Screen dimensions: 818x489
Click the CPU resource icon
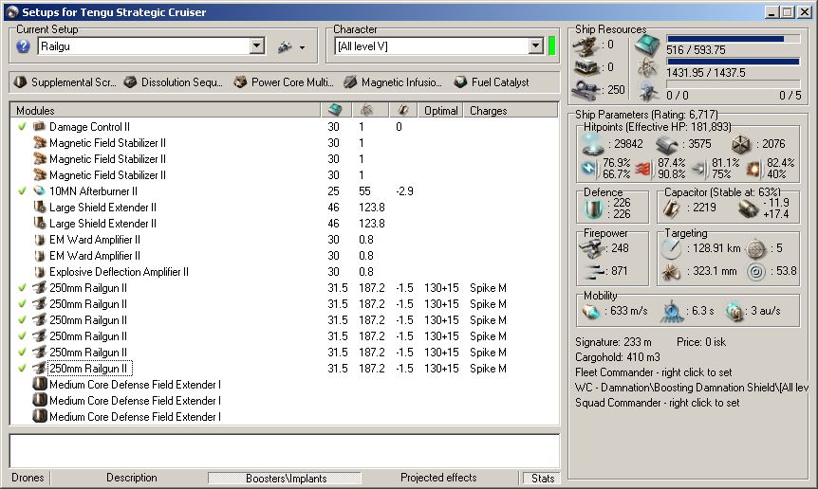tap(647, 45)
